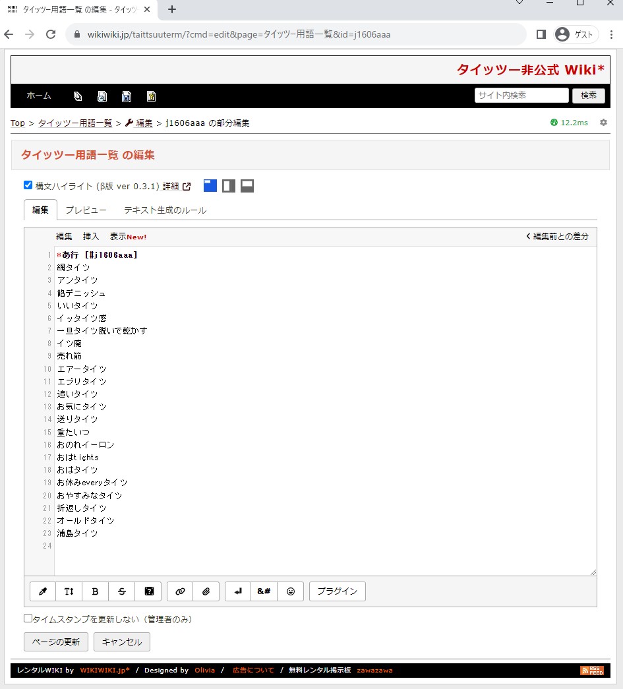
Task: Click the キャンセル button
Action: tap(122, 642)
